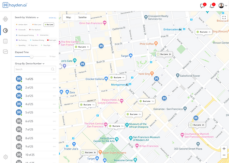Enable the Stop Sign filter chip

coord(45,45)
